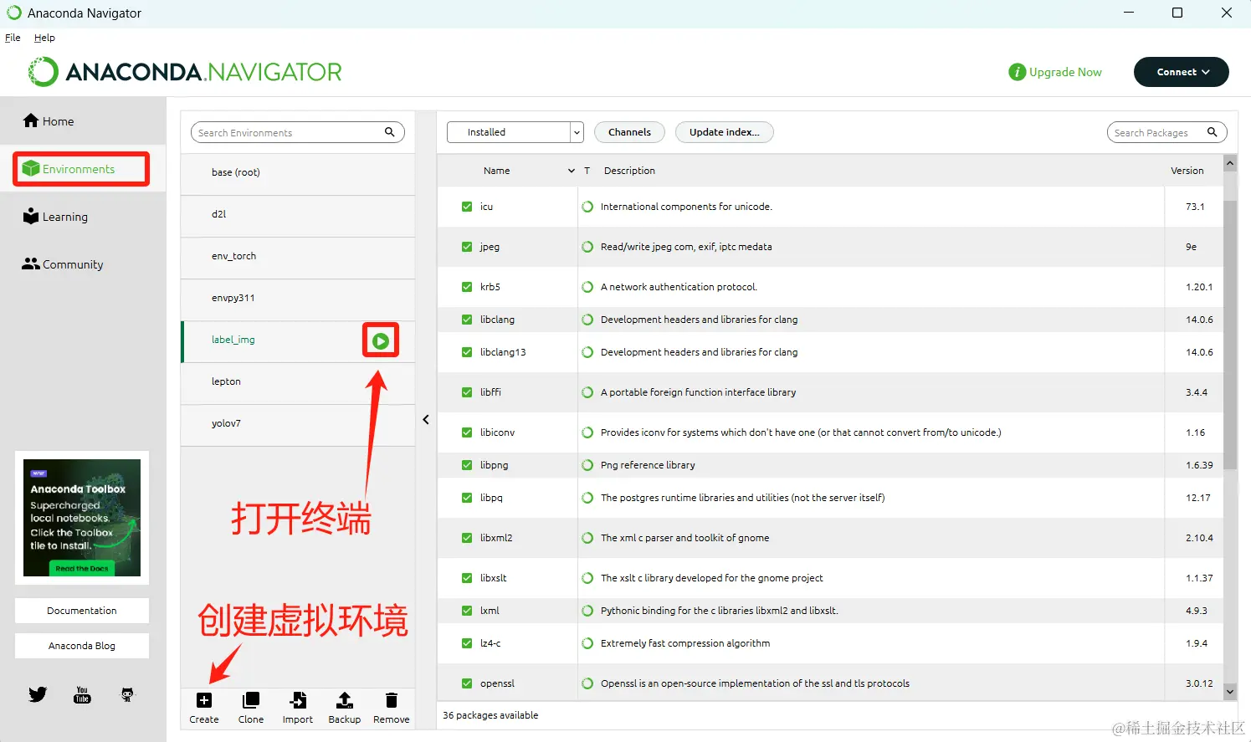Screen dimensions: 1251x742
Task: Uncheck the libiconv package checkbox
Action: (x=467, y=432)
